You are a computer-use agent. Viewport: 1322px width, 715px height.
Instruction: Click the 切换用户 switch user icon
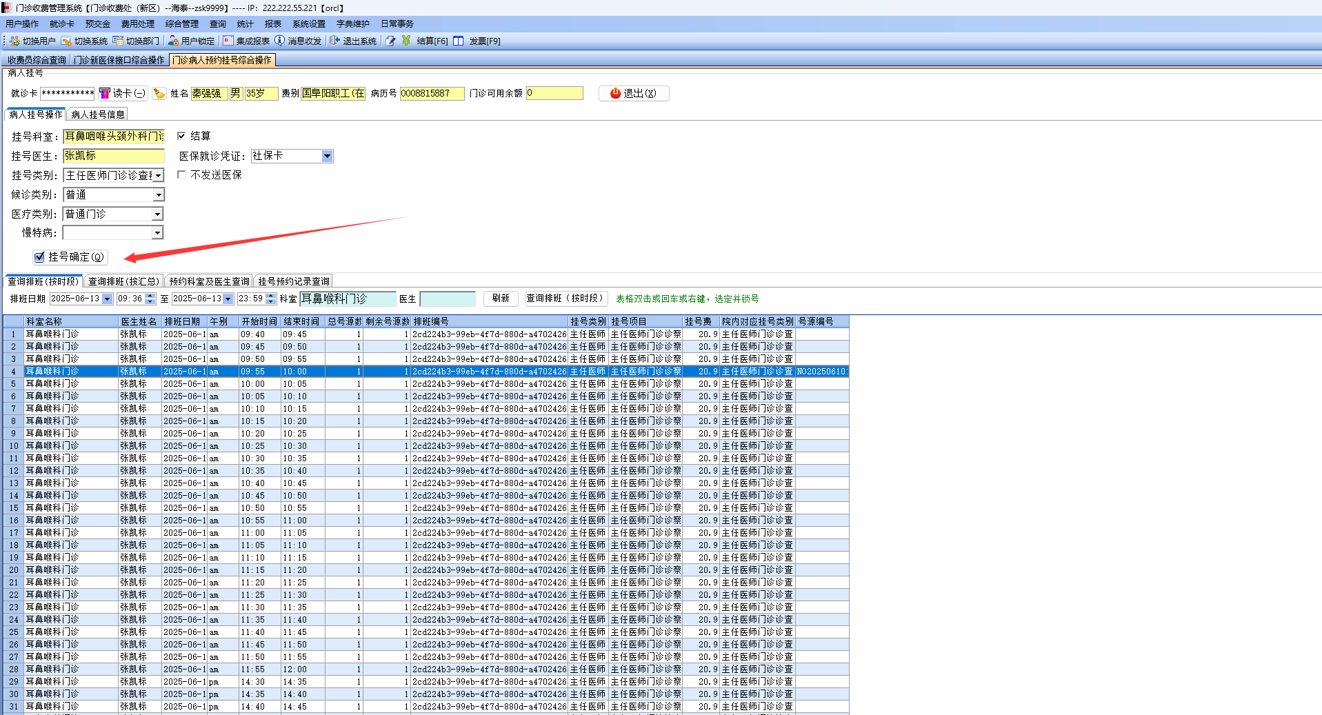click(14, 41)
